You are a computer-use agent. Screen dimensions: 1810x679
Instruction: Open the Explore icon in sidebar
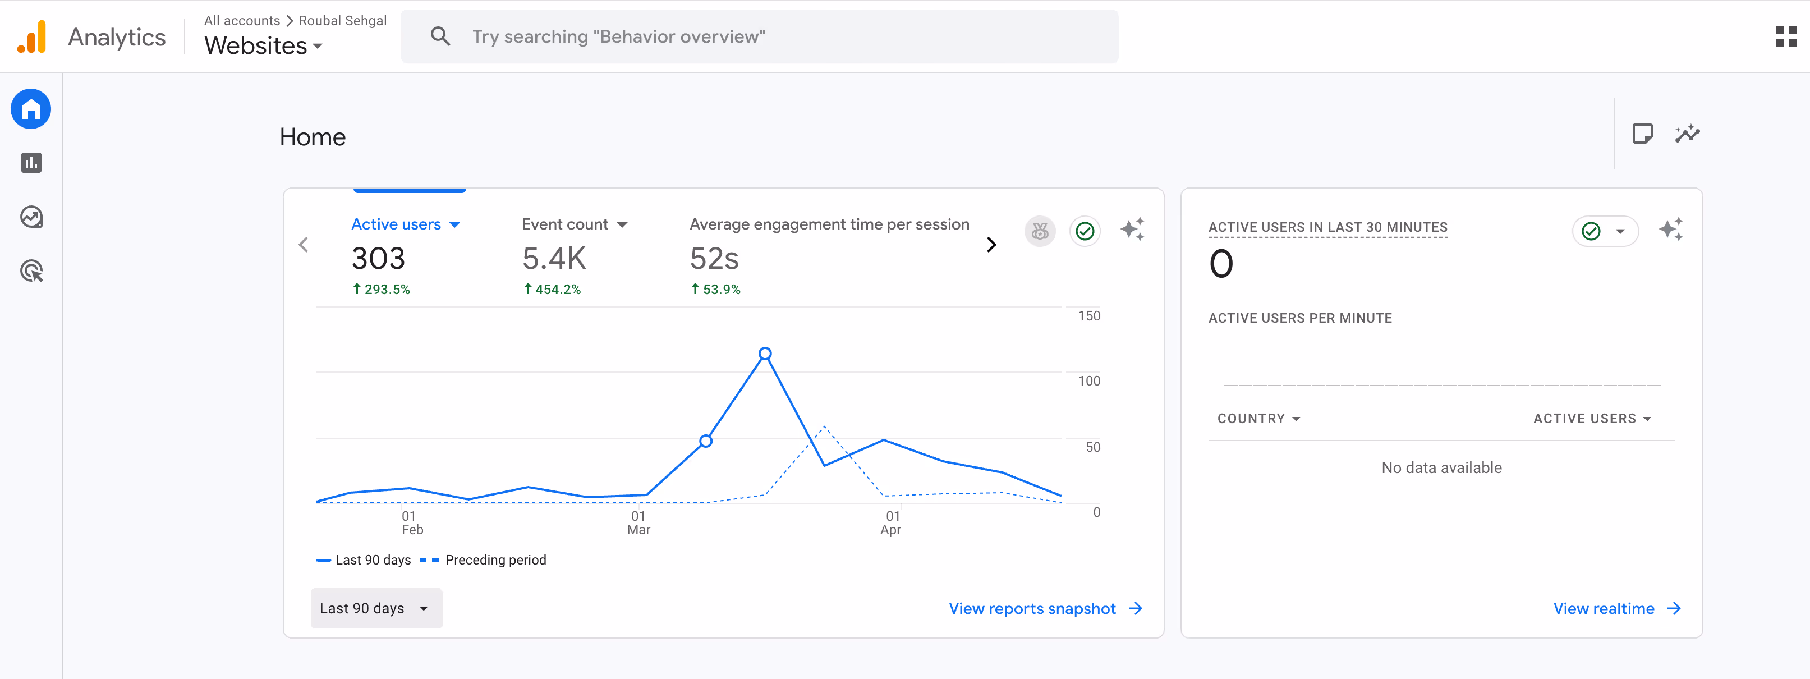tap(31, 217)
